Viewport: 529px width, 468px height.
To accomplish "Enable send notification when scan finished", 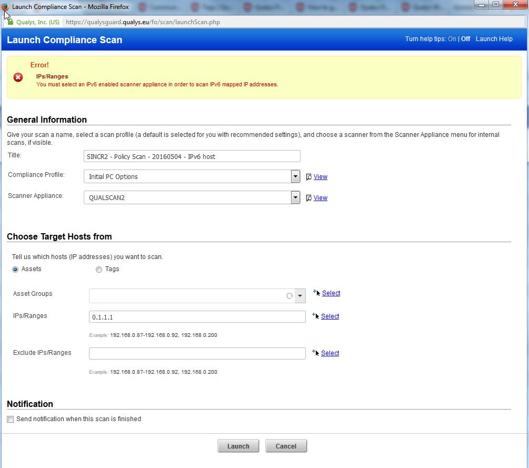I will tap(11, 419).
